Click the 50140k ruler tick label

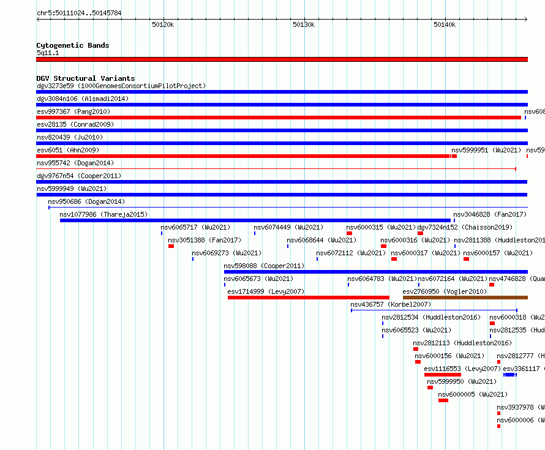(x=445, y=24)
